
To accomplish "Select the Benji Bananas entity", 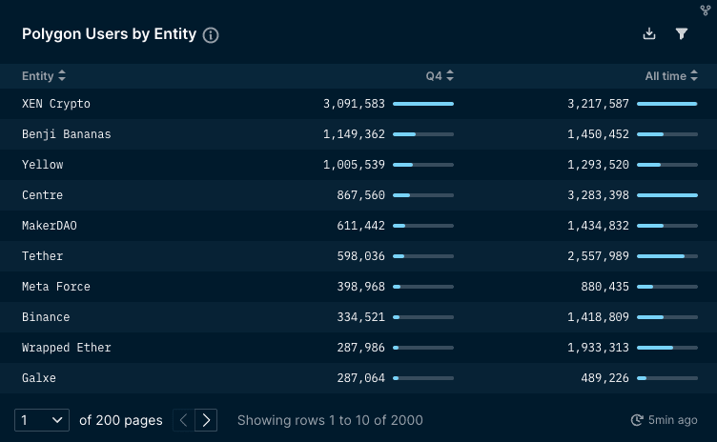I will 67,134.
